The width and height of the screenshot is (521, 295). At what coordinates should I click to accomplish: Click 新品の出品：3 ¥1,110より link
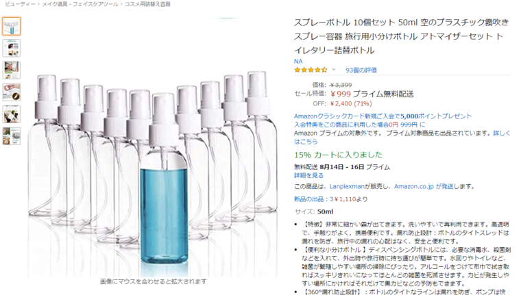330,199
